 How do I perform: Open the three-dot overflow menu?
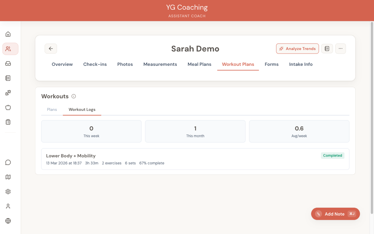[x=340, y=48]
